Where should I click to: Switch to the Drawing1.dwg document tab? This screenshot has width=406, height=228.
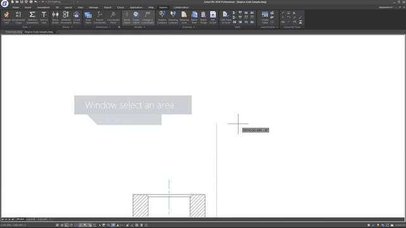click(14, 32)
